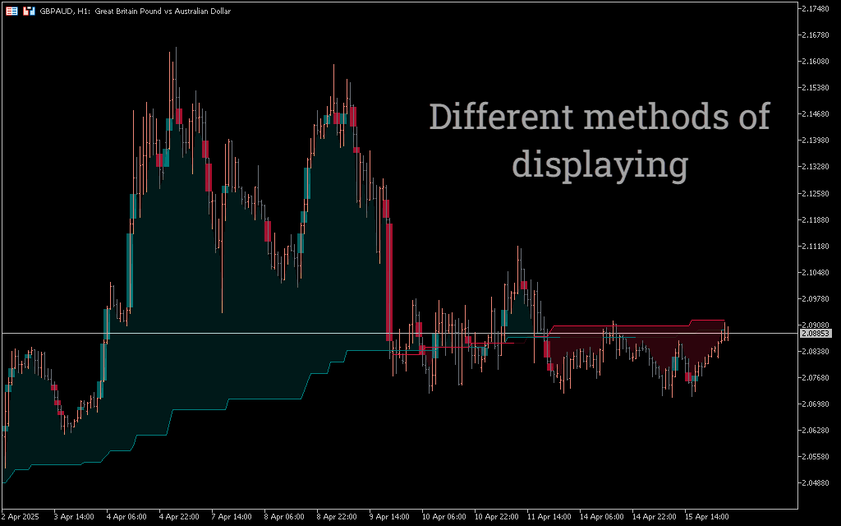Click the 10 Apr 06:00 time label

click(x=443, y=517)
